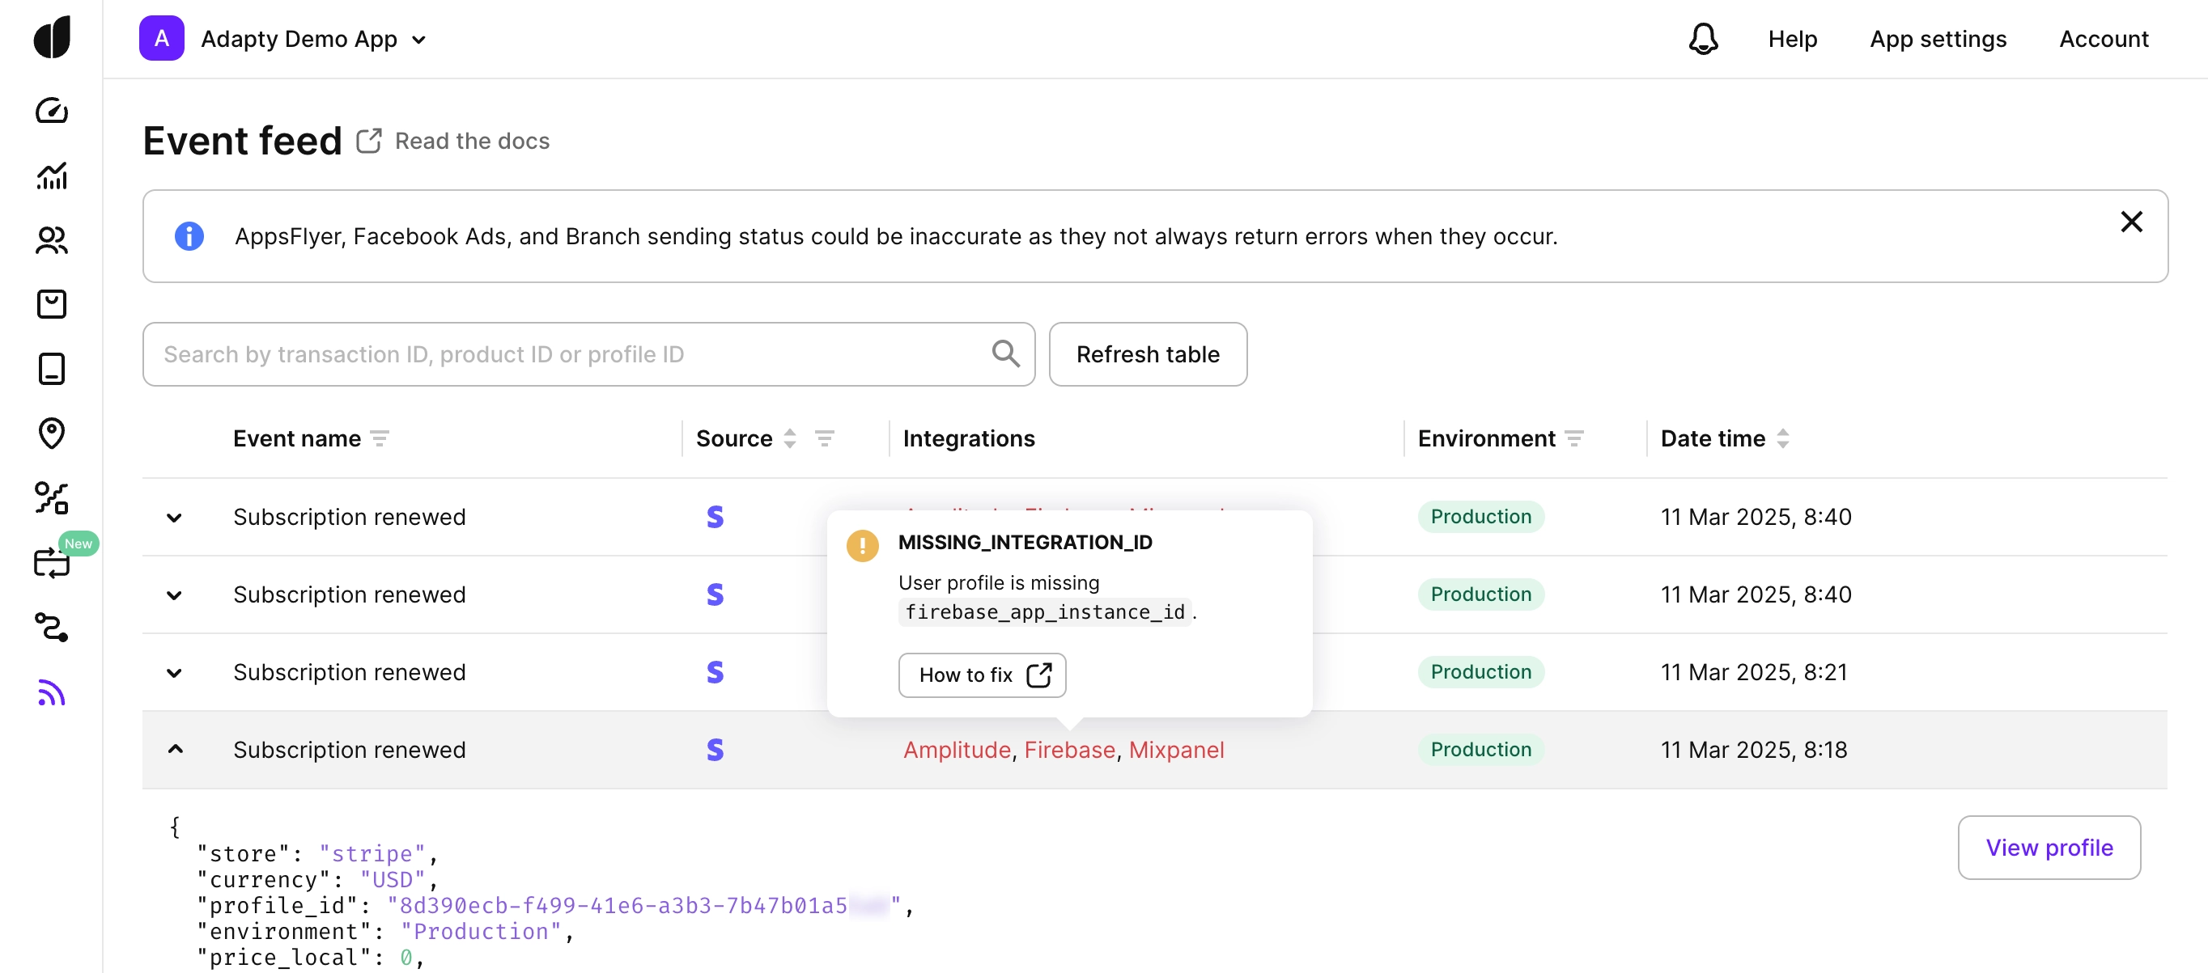Viewport: 2208px width, 973px height.
Task: Open App settings in top menu
Action: [x=1937, y=39]
